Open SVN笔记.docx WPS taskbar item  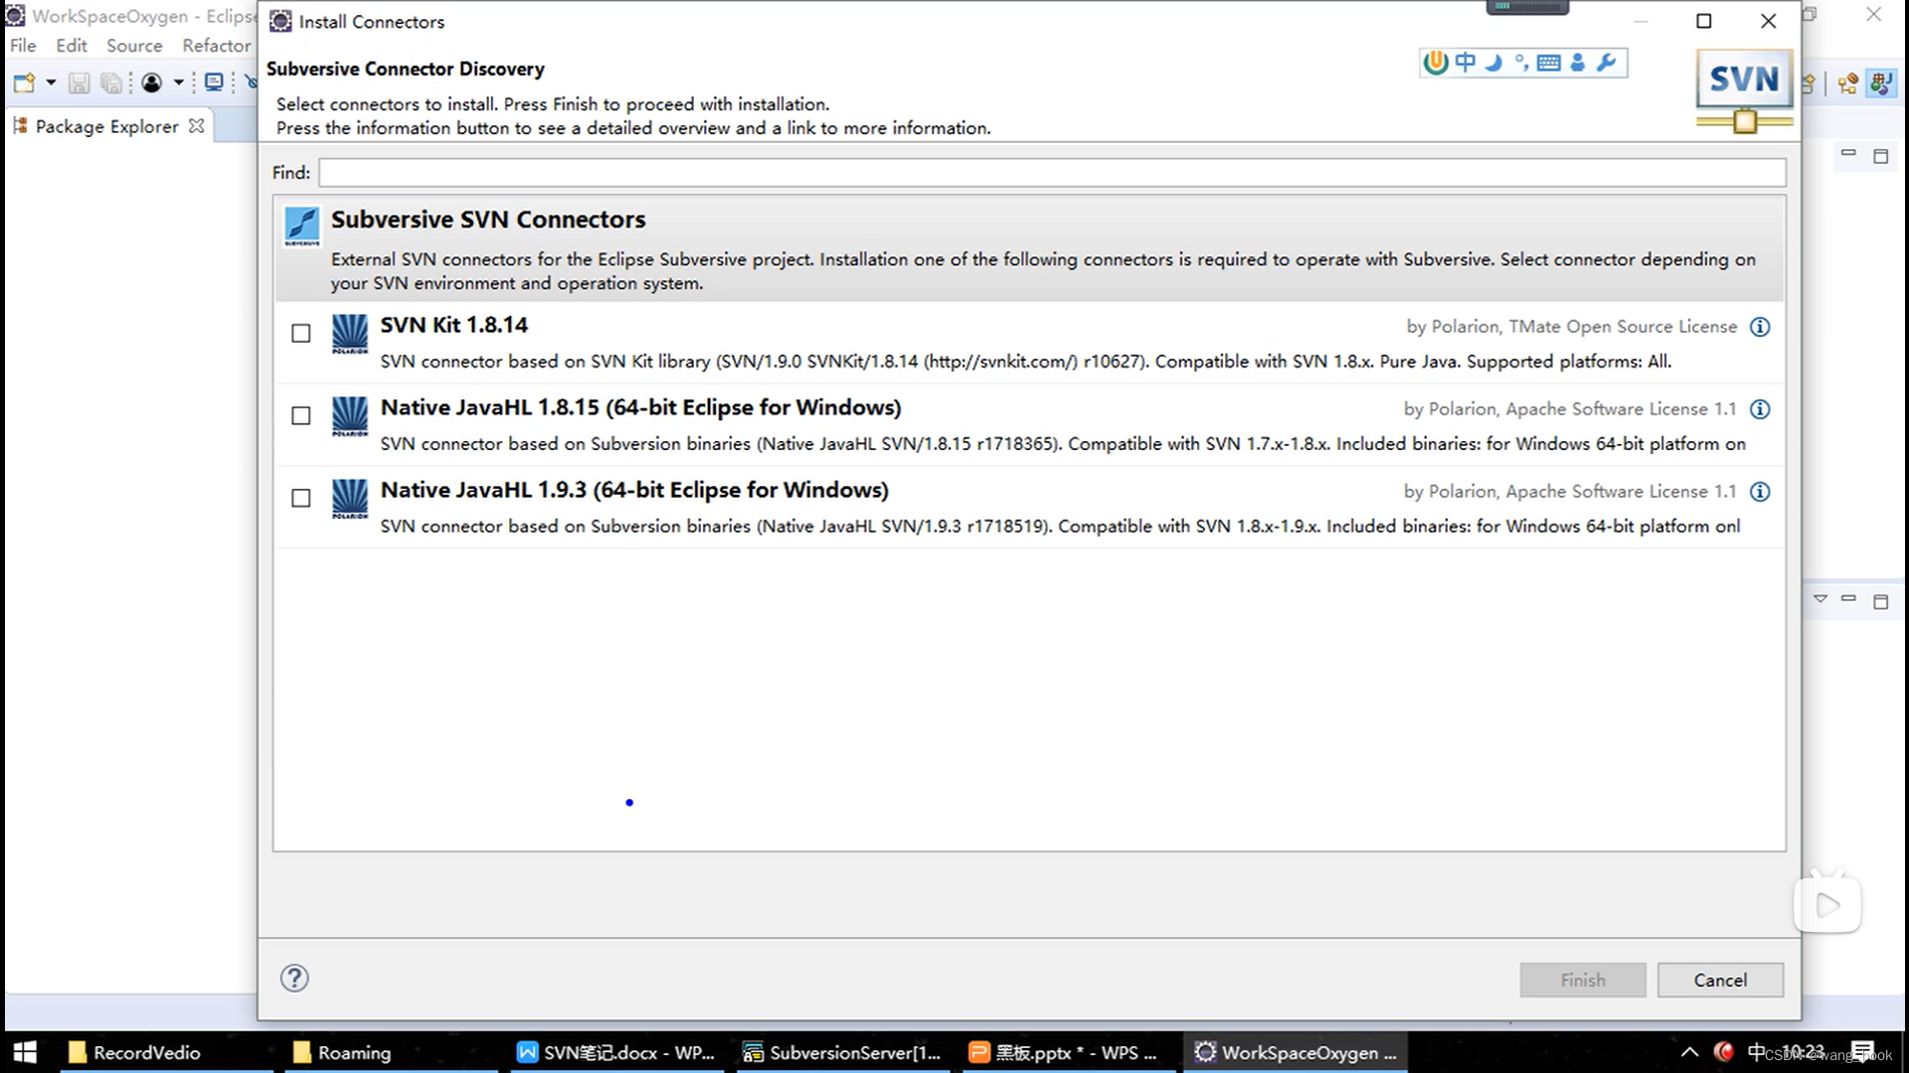coord(617,1052)
